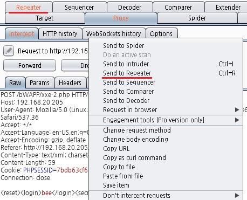Choose Send to Repeater

point(166,73)
